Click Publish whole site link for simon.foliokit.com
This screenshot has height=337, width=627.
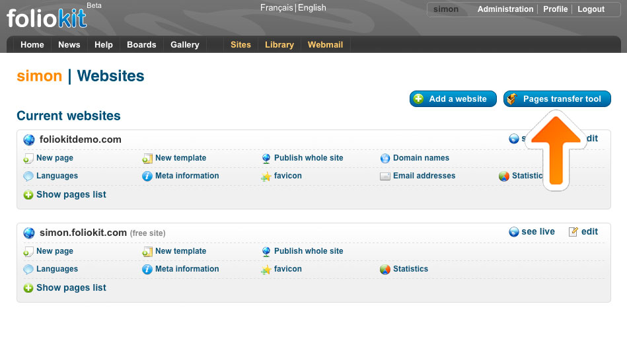309,251
